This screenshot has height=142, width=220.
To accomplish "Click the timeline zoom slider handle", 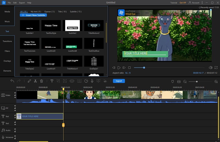I will [x=197, y=82].
